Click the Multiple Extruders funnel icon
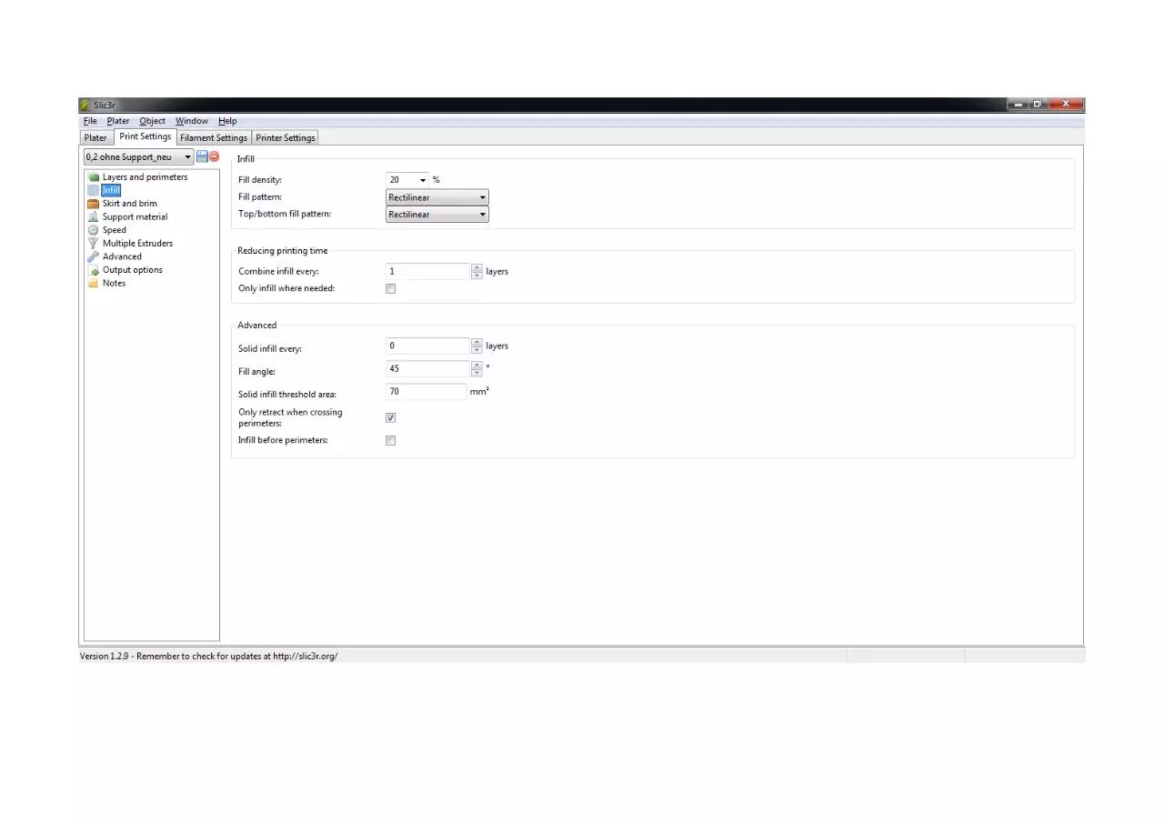 pos(93,243)
